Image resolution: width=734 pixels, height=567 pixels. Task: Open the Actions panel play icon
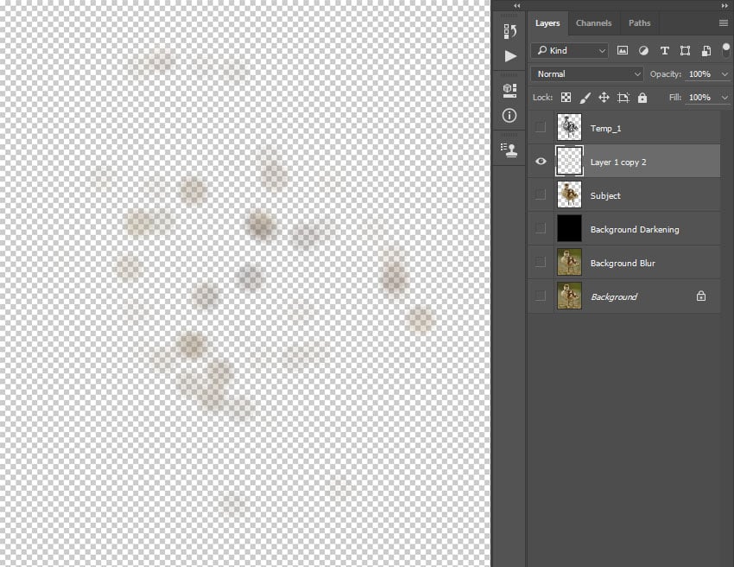[x=509, y=56]
